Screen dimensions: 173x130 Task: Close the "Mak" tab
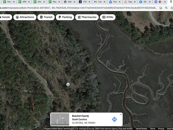(74, 2)
